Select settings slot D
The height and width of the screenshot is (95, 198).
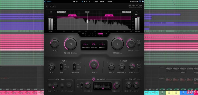tap(89, 1)
